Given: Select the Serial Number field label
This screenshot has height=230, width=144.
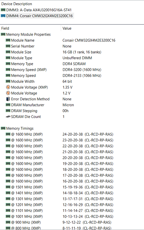Looking at the screenshot, I should (x=23, y=46).
